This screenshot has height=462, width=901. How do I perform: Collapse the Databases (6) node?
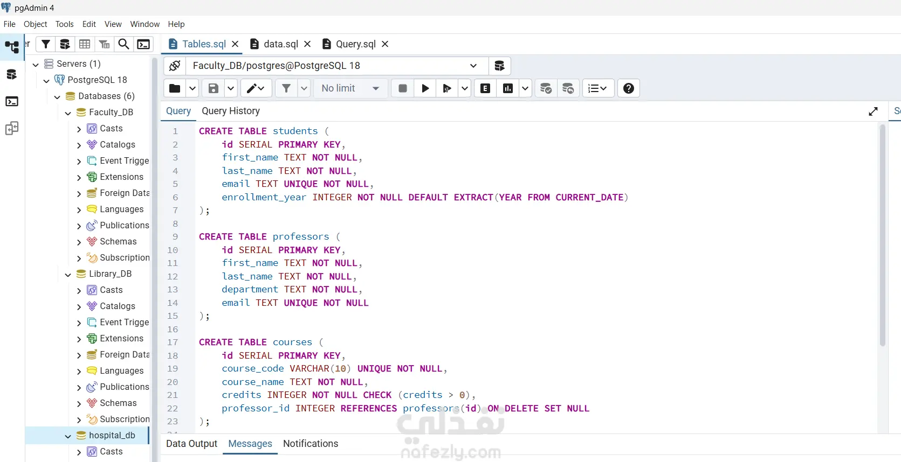[x=57, y=96]
